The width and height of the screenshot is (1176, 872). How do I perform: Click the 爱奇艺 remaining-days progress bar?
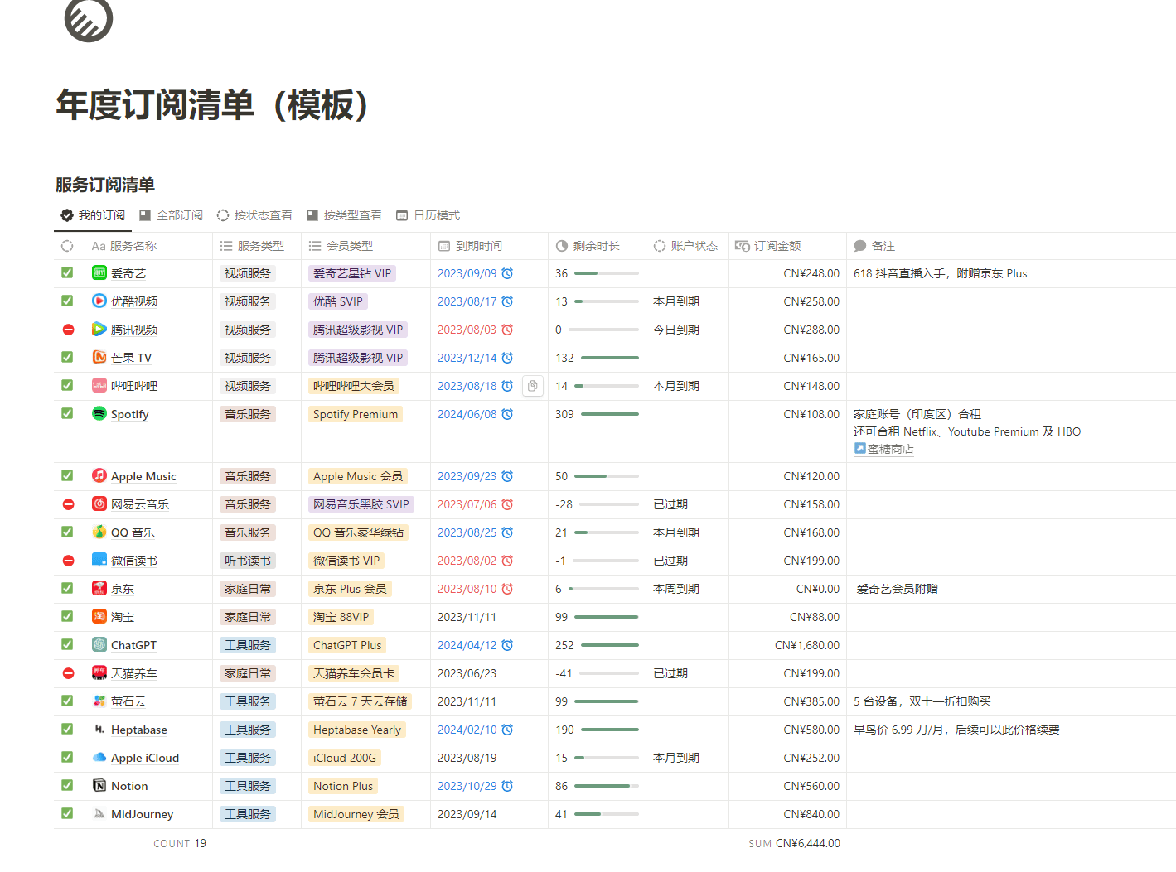[x=607, y=273]
